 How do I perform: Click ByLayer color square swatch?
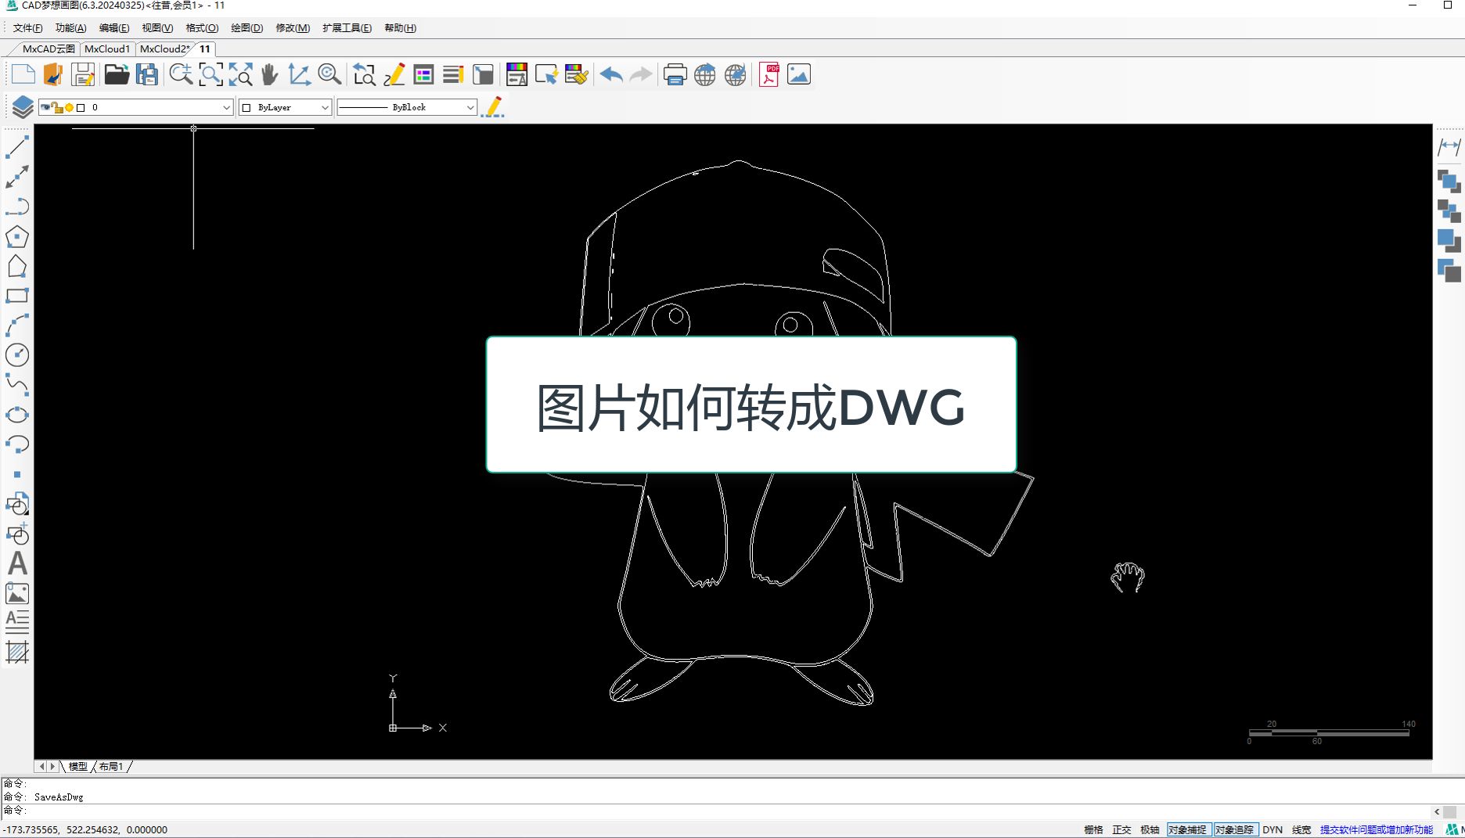[247, 107]
